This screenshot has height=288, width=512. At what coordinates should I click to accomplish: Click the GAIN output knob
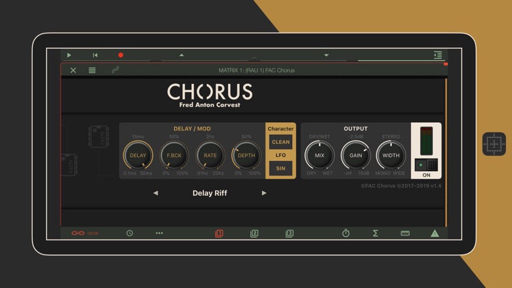tap(356, 156)
